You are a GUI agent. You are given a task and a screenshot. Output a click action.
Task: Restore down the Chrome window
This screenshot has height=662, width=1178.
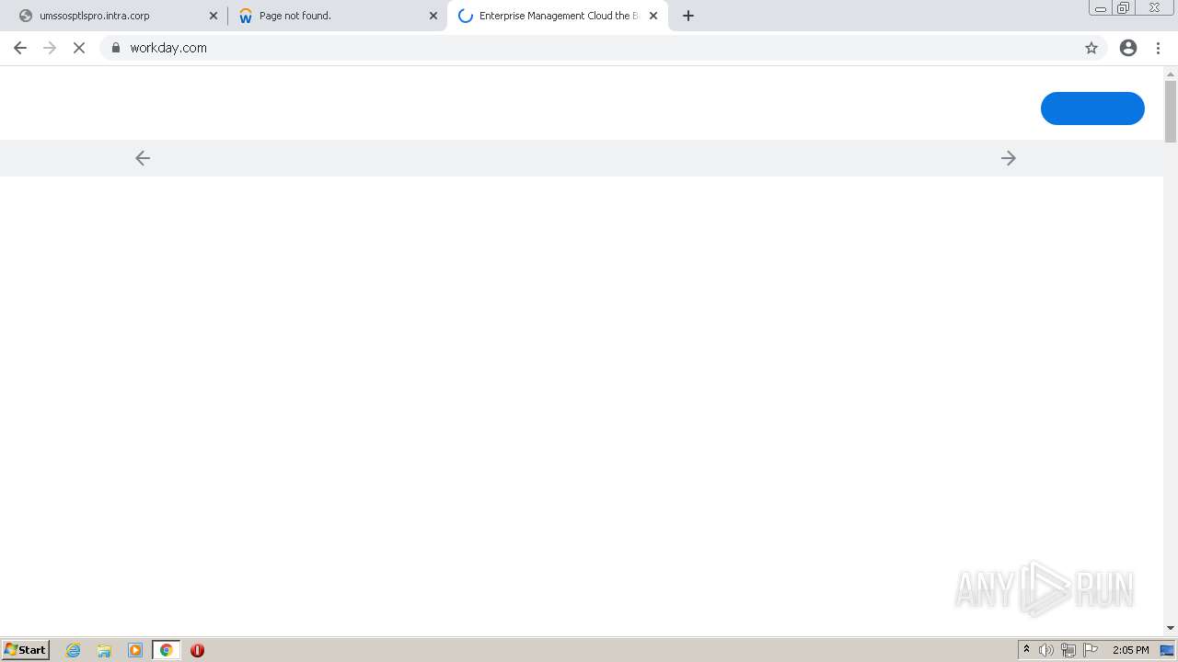[x=1123, y=8]
